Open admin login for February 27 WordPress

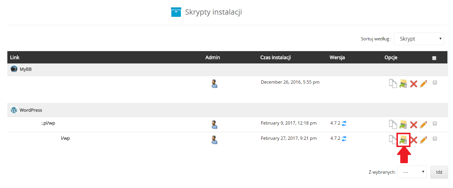[x=214, y=140]
